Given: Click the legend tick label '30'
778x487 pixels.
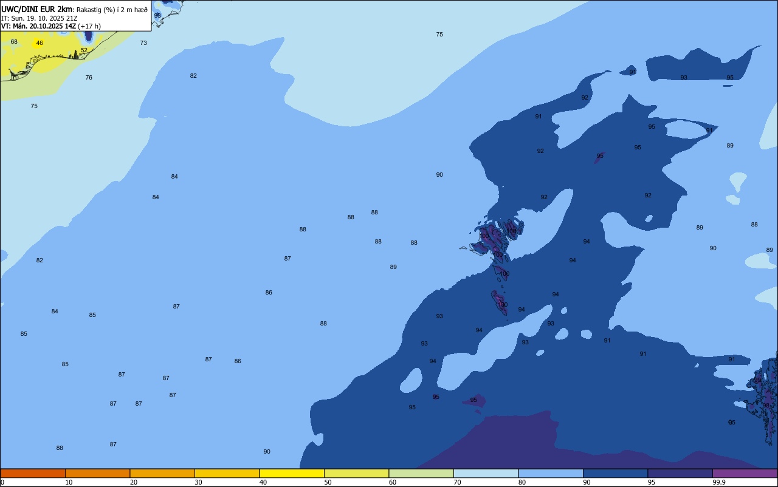Looking at the screenshot, I should [198, 482].
